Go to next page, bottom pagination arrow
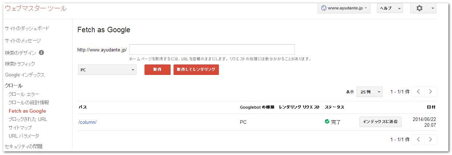Image resolution: width=452 pixels, height=155 pixels. [431, 139]
